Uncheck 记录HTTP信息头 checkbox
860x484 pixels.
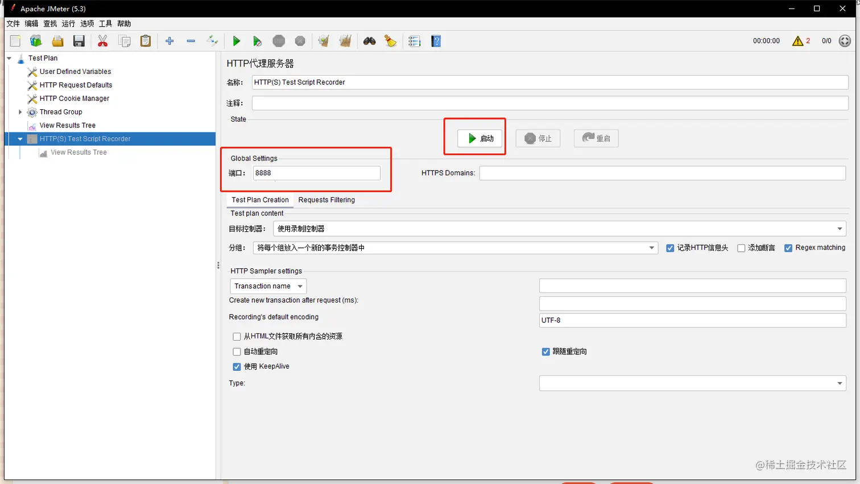(x=670, y=248)
